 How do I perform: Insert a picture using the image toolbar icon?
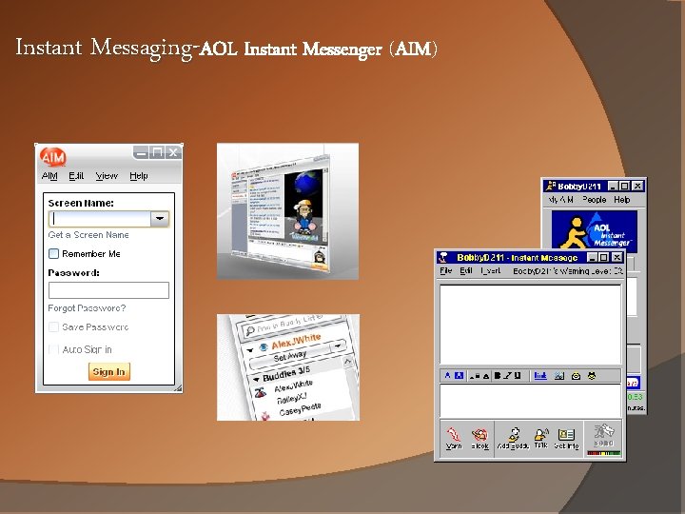pyautogui.click(x=559, y=376)
